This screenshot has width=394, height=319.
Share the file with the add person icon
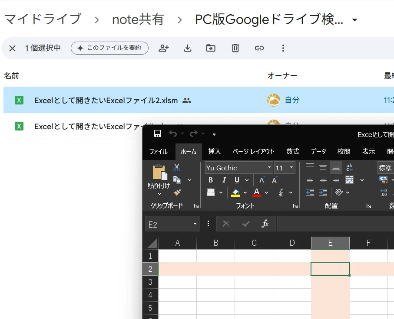164,48
